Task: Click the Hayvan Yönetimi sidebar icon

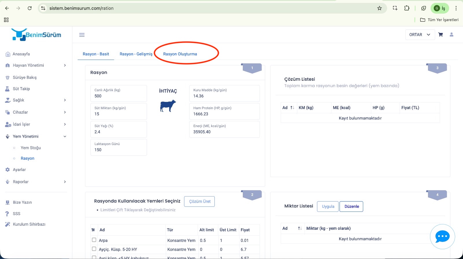Action: [x=8, y=65]
